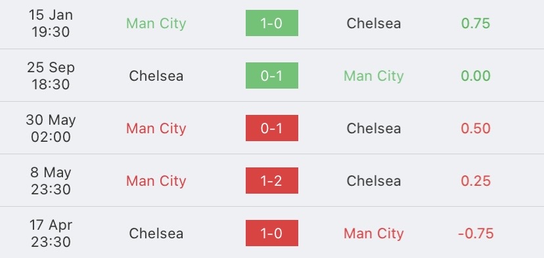Click the 0.75 green handicap value
Viewport: 544px width, 258px height.
(x=476, y=23)
